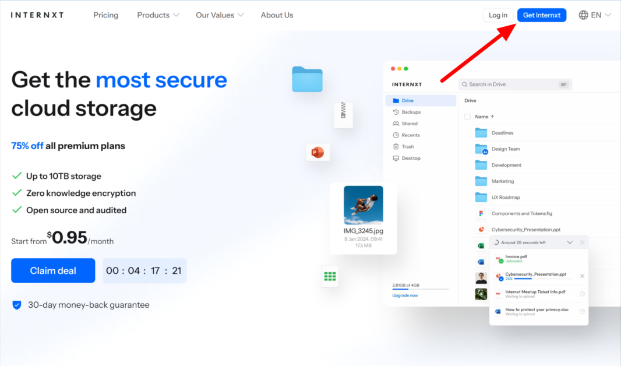Toggle the select-all checkbox beside Name
Image resolution: width=621 pixels, height=366 pixels.
[x=468, y=116]
